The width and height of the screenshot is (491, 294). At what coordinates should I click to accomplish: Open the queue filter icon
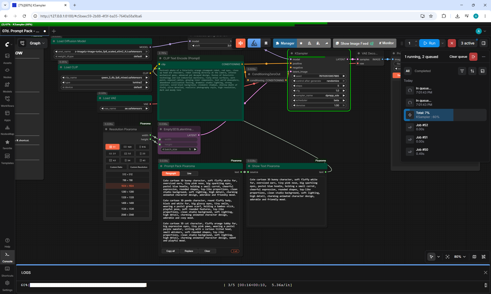click(462, 71)
